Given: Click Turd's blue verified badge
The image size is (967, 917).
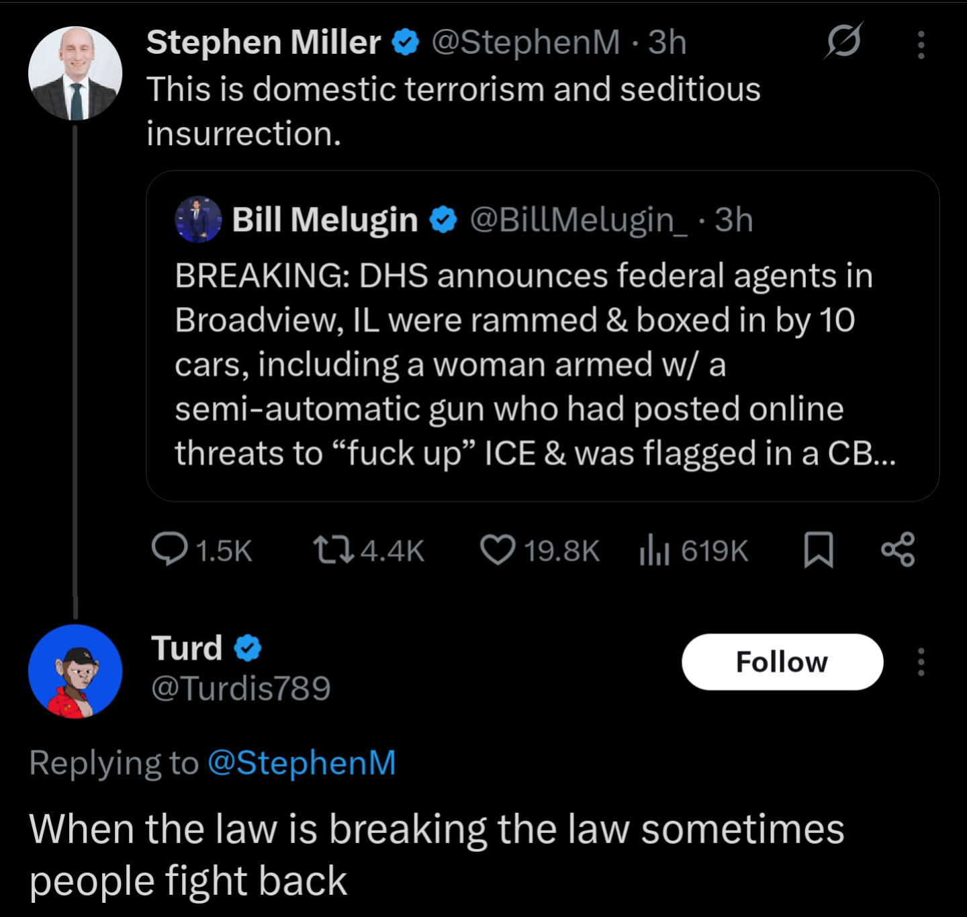Looking at the screenshot, I should tap(247, 648).
